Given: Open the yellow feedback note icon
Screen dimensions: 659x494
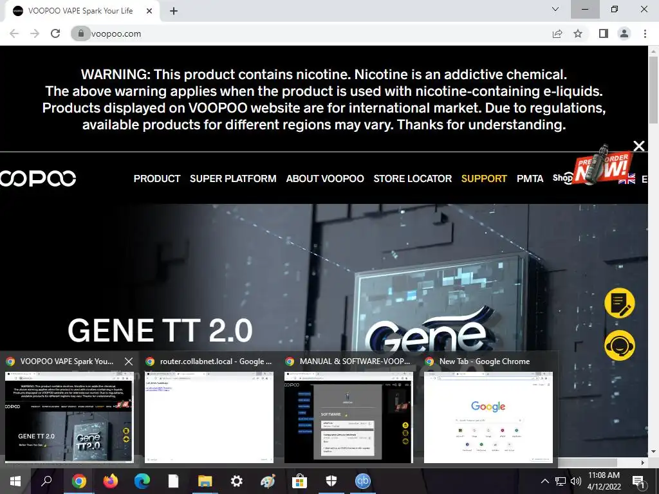Looking at the screenshot, I should pyautogui.click(x=620, y=303).
